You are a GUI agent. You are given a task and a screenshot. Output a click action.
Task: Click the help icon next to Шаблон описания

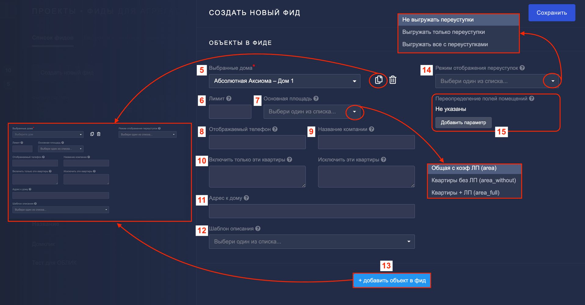point(258,228)
